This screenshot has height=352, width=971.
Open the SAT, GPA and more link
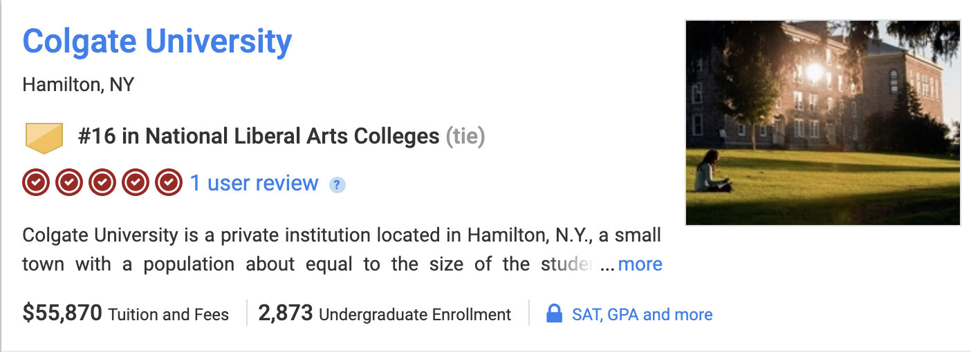(x=642, y=315)
